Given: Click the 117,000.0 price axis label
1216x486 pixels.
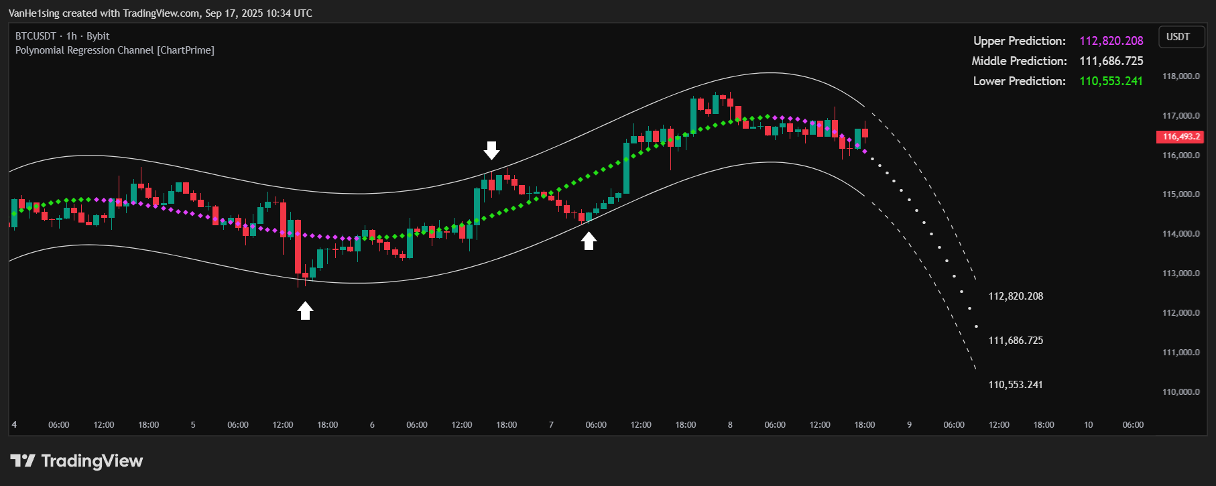Looking at the screenshot, I should [1181, 116].
